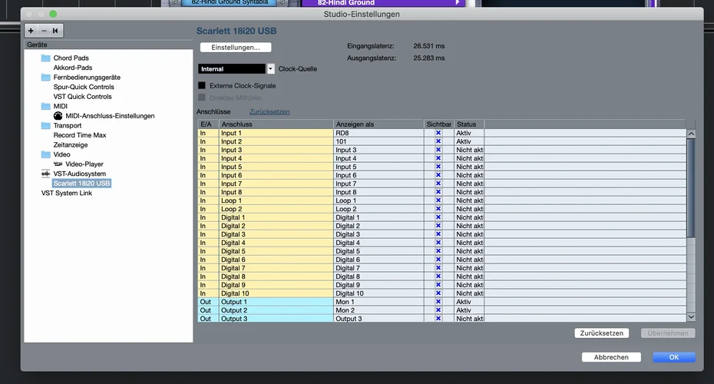Click the Anzeigen als column header
This screenshot has width=714, height=384.
pyautogui.click(x=378, y=124)
